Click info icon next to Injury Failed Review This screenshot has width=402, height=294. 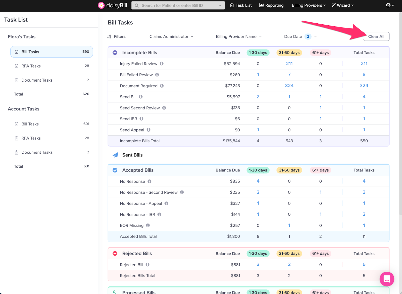pyautogui.click(x=162, y=64)
